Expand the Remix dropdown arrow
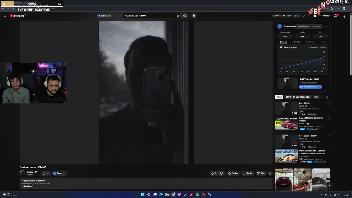Viewport: 352px width, 198px height. (x=65, y=173)
